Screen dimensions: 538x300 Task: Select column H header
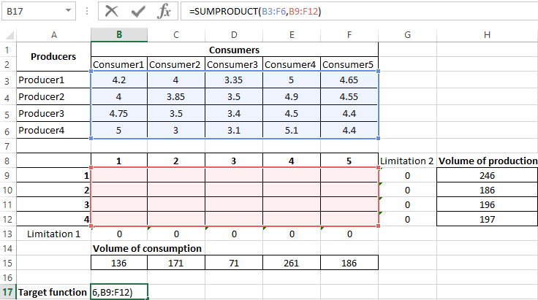click(x=487, y=36)
